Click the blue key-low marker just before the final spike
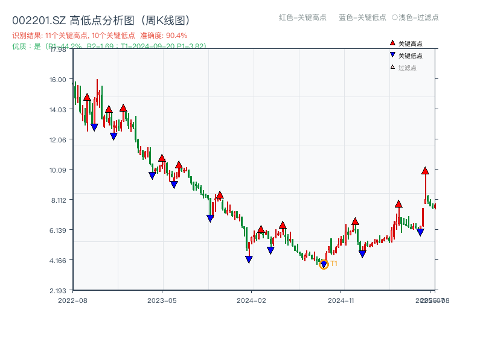The width and height of the screenshot is (483, 362). point(420,232)
